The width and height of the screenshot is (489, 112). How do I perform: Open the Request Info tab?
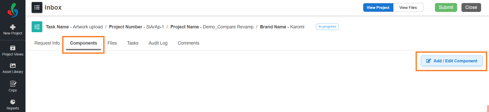coord(47,43)
